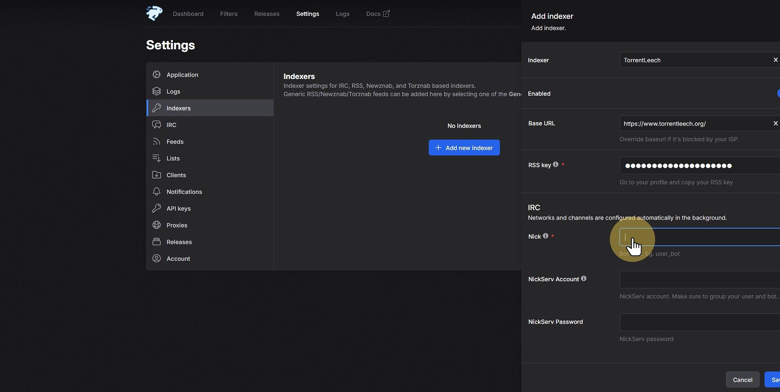This screenshot has width=780, height=392.
Task: Click the autobrr rabbit logo
Action: (154, 13)
